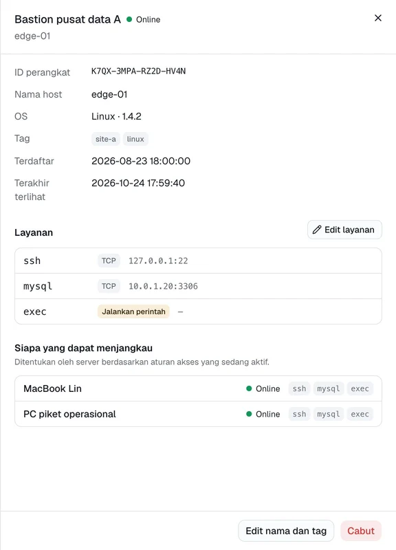Click the OS value Linux · 1.4.2

tap(116, 116)
